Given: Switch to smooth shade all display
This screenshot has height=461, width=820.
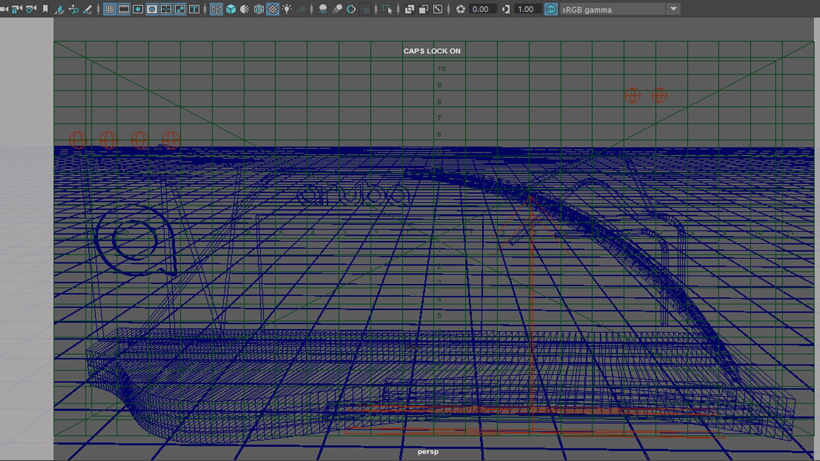Looking at the screenshot, I should pyautogui.click(x=231, y=9).
